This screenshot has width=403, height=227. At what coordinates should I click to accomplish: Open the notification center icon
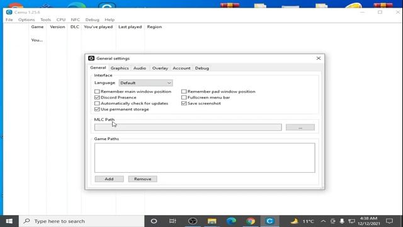pyautogui.click(x=389, y=221)
